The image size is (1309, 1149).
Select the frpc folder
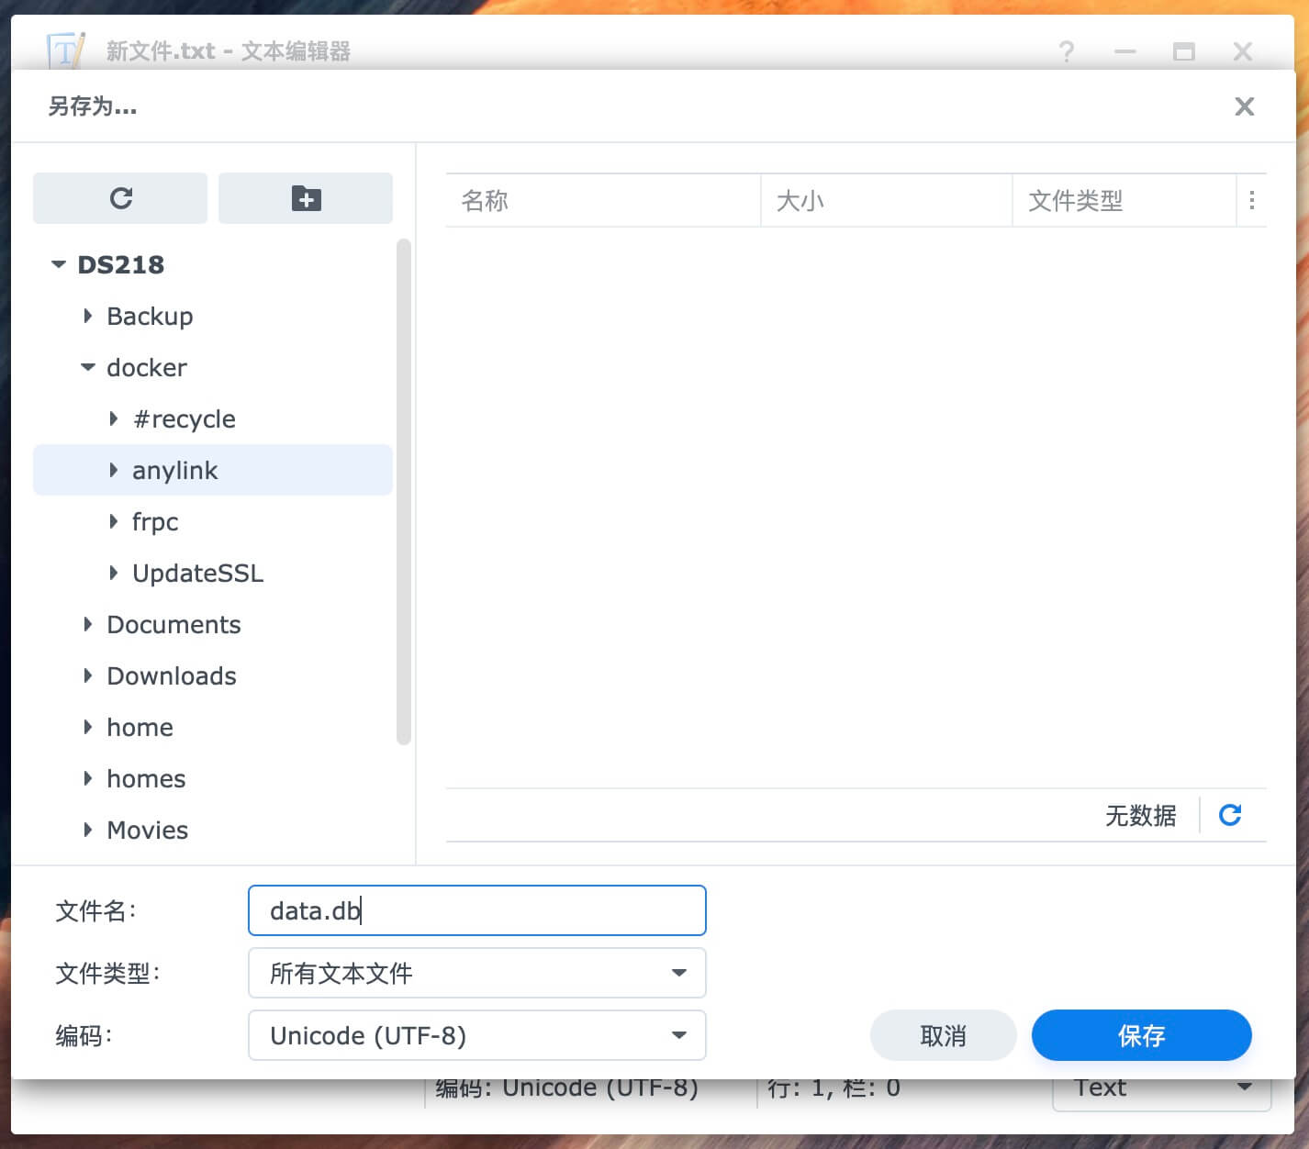pyautogui.click(x=155, y=521)
